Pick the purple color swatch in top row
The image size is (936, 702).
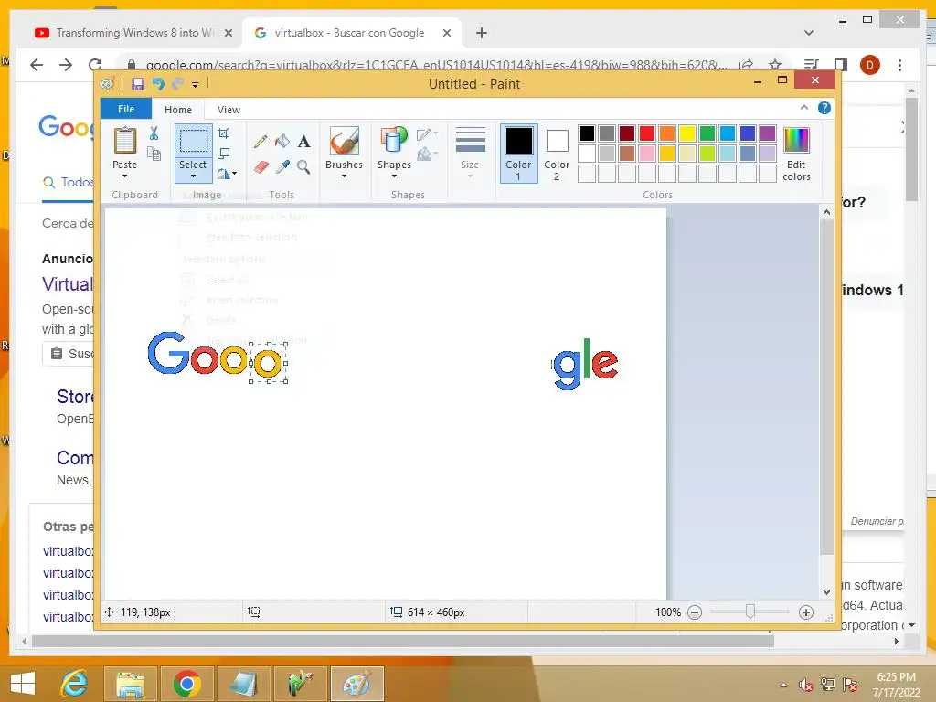(768, 133)
